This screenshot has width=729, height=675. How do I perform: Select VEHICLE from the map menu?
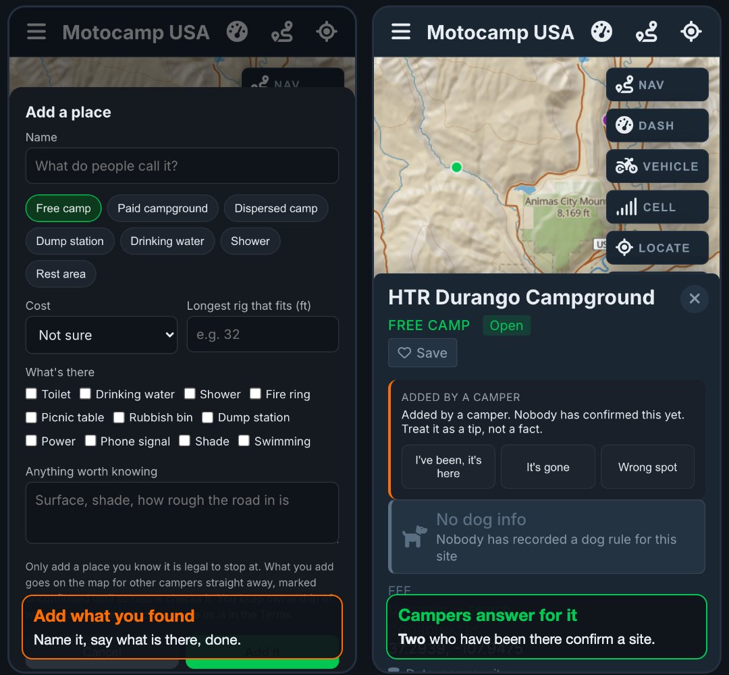coord(657,166)
